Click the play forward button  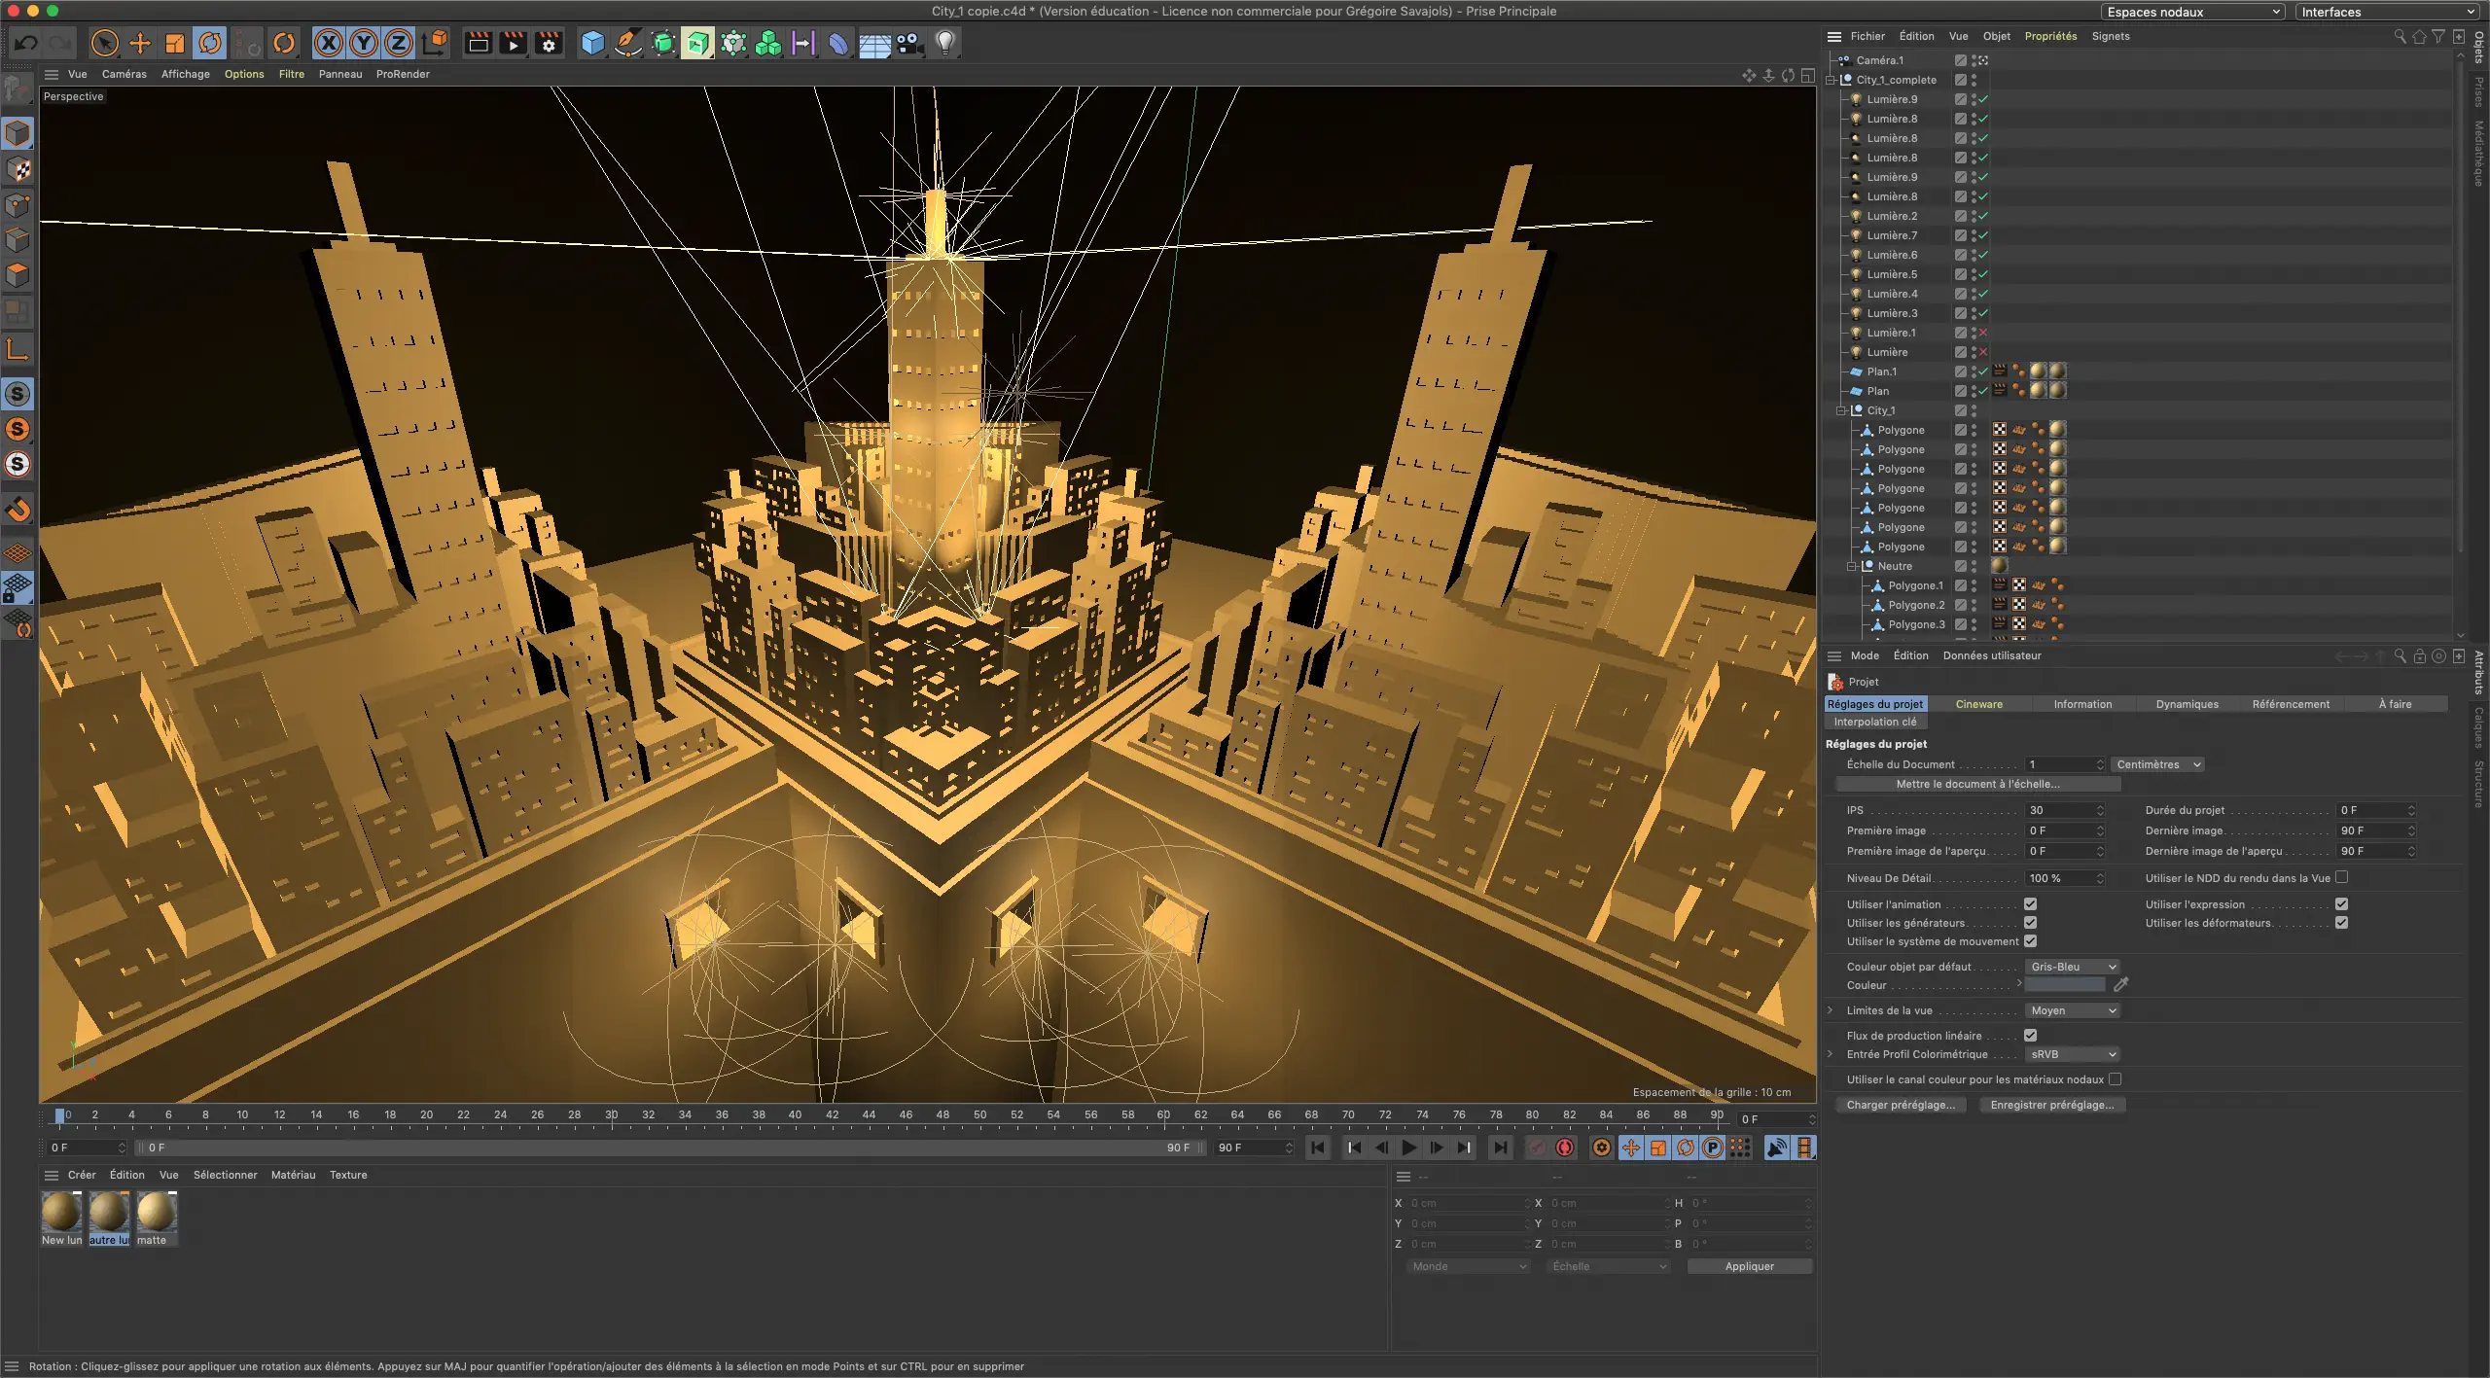pyautogui.click(x=1408, y=1148)
